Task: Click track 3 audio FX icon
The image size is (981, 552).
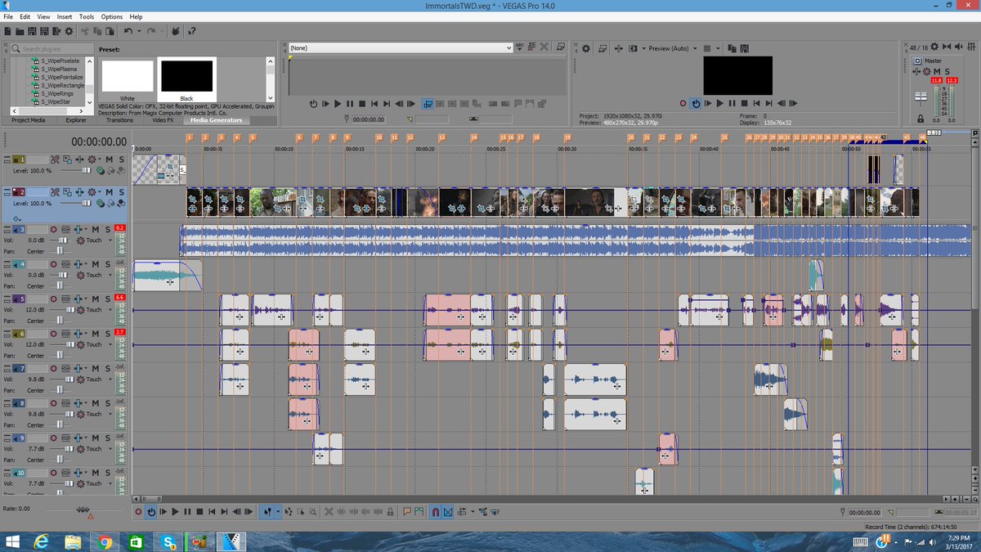Action: tap(80, 230)
